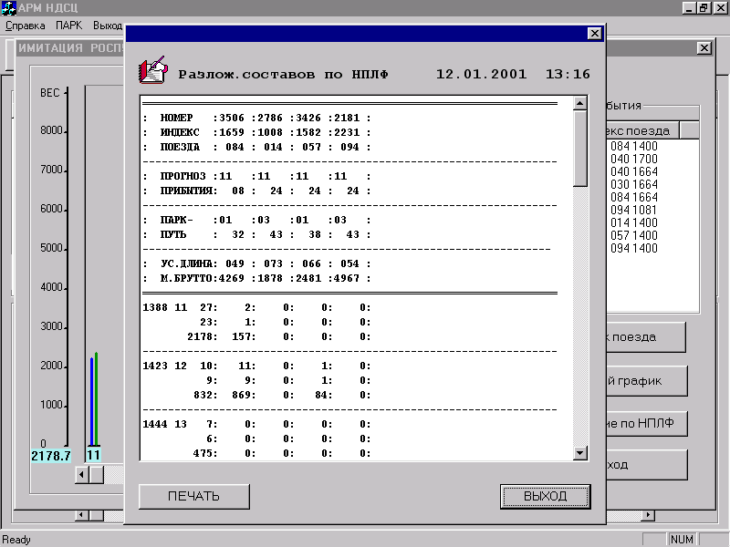Click the М.БРУТТО value 4967

coord(347,278)
